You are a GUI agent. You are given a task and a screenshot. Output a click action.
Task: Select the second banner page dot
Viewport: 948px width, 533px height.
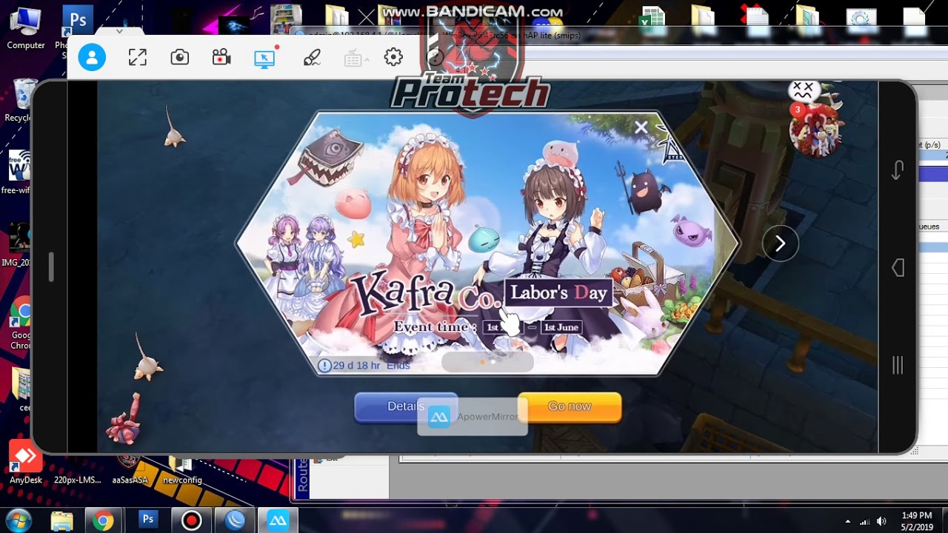[493, 362]
